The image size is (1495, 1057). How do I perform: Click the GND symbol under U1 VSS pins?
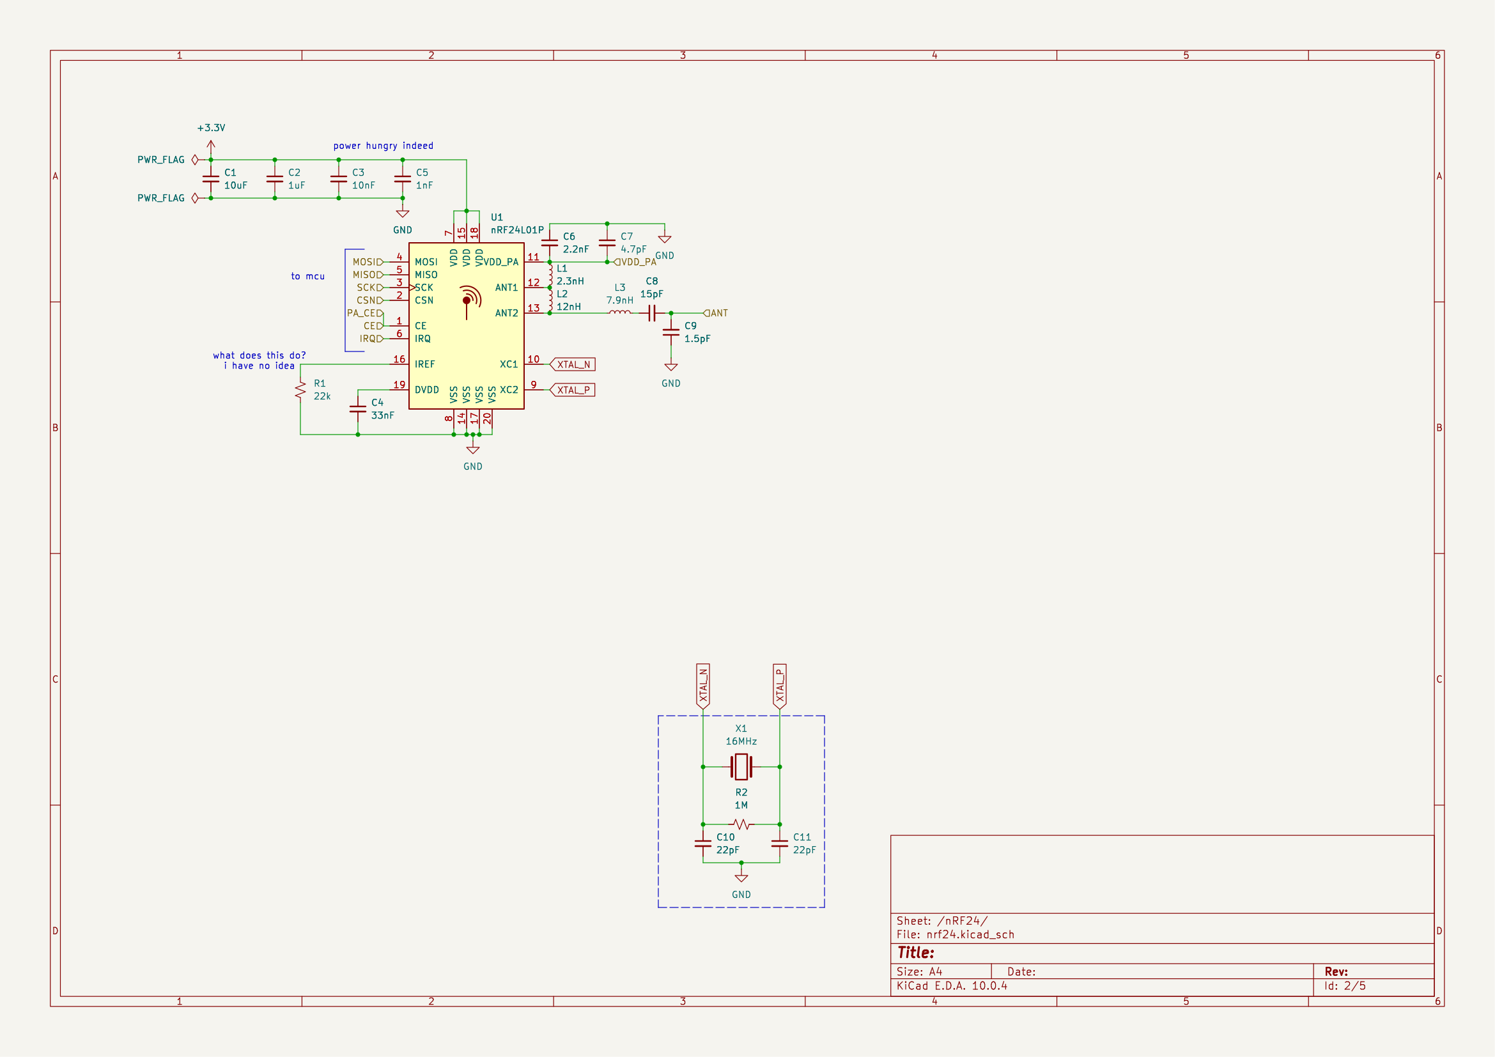pyautogui.click(x=474, y=449)
